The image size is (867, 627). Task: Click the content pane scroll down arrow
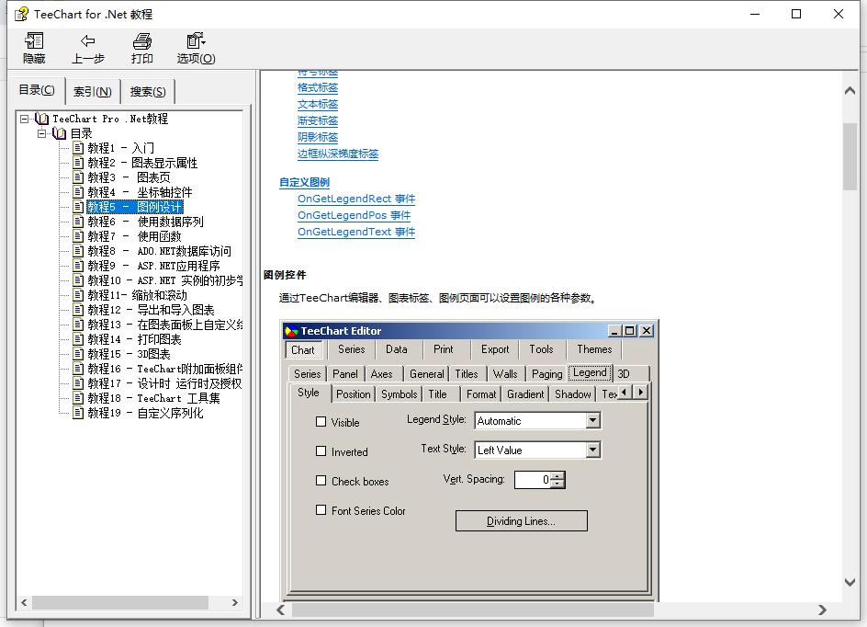[x=850, y=582]
